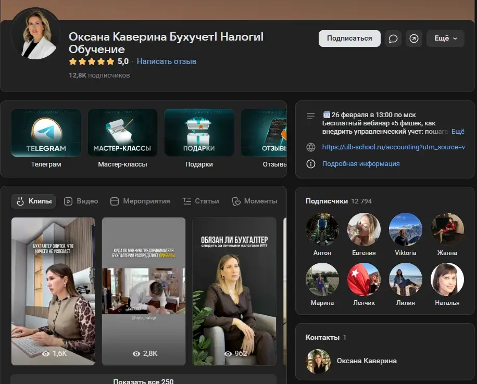Open the Мастер-классы menu tile
477x384 pixels.
tap(122, 139)
